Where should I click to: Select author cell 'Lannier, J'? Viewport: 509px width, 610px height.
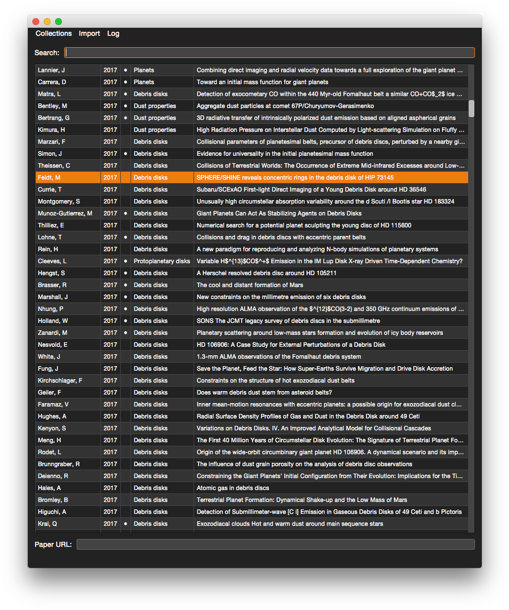(x=68, y=70)
